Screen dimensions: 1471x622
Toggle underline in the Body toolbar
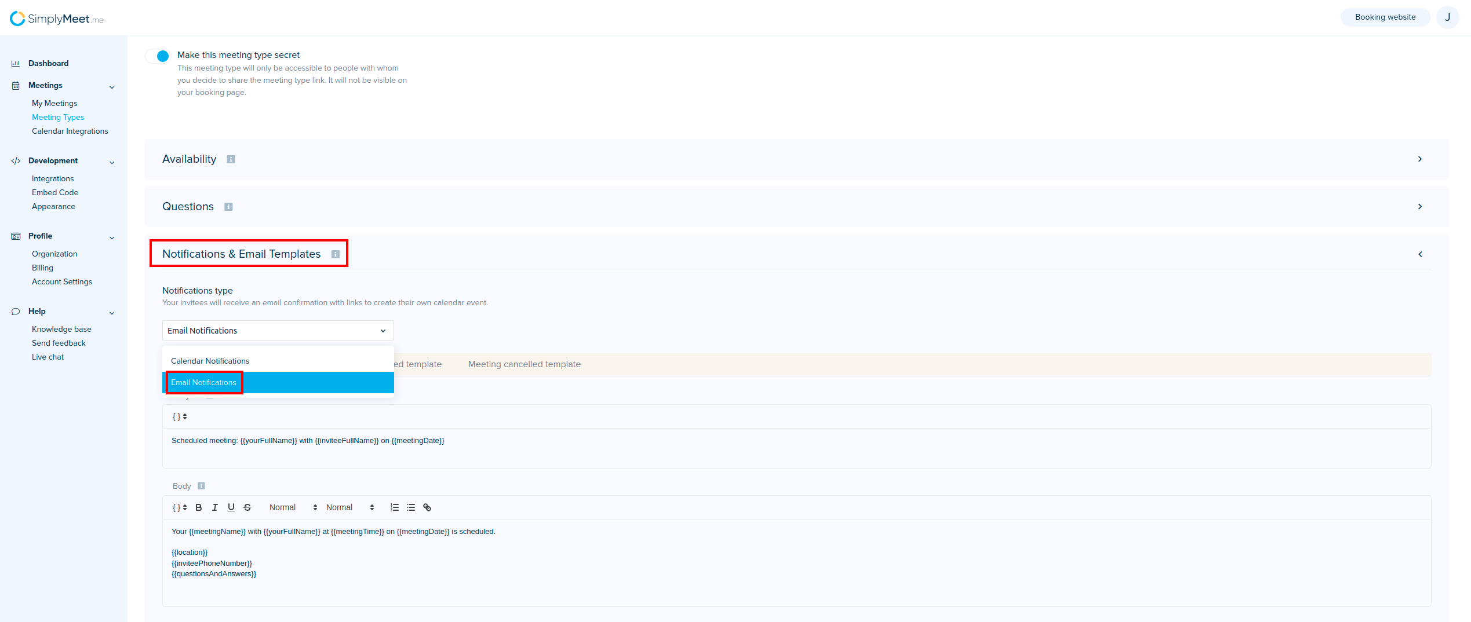pos(231,507)
